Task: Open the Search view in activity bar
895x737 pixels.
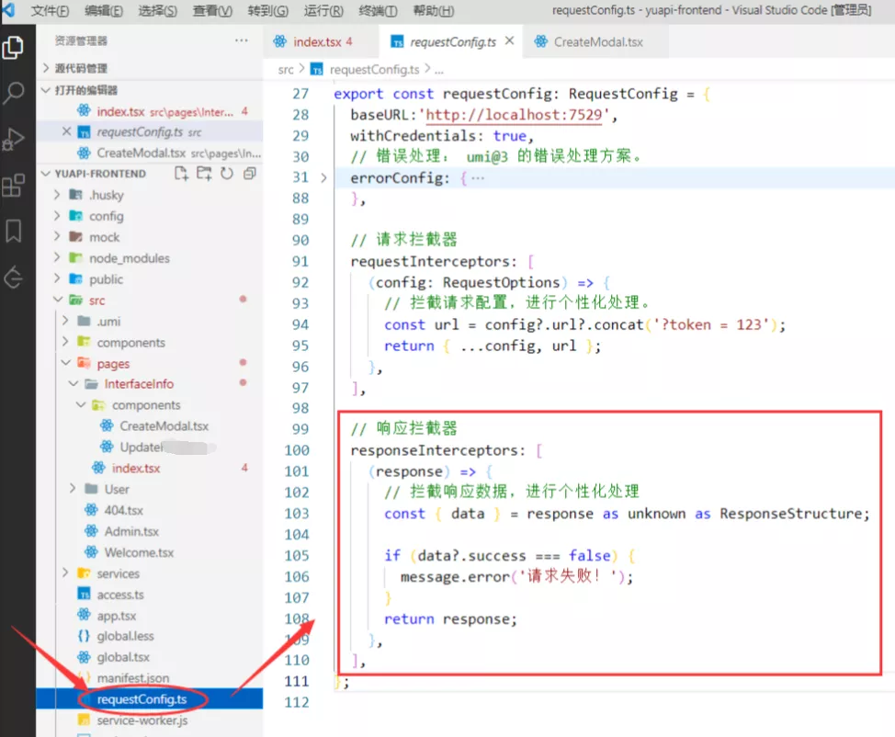Action: 13,93
